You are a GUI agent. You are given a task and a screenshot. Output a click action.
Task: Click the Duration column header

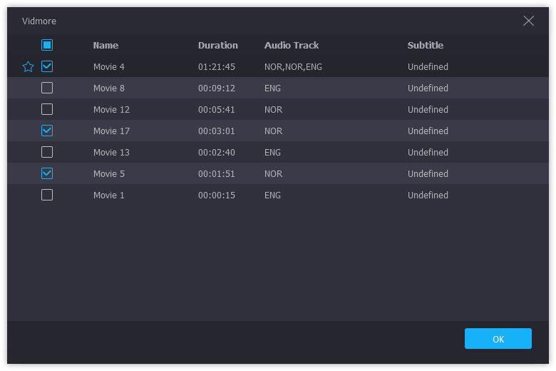pyautogui.click(x=217, y=45)
